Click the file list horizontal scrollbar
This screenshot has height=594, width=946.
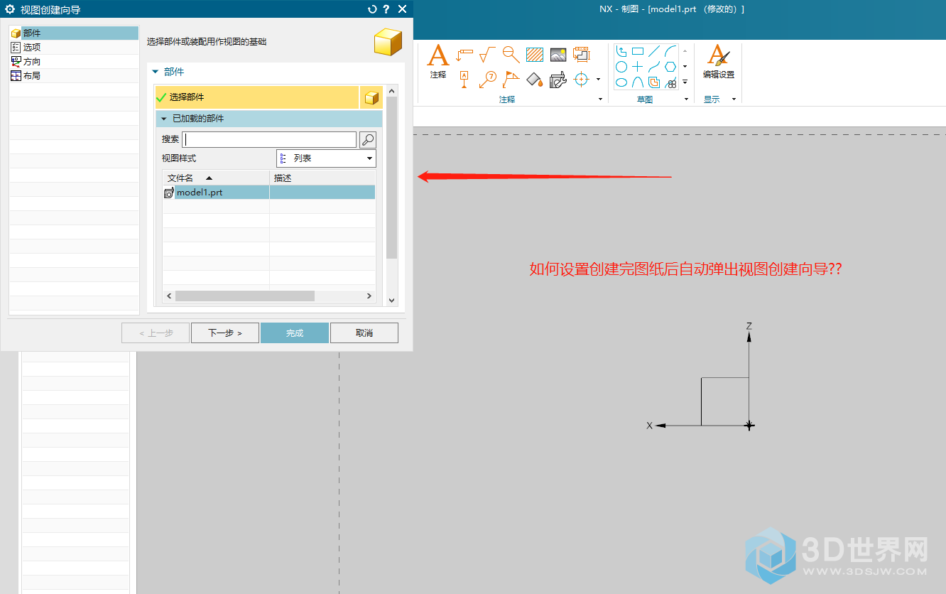[244, 296]
